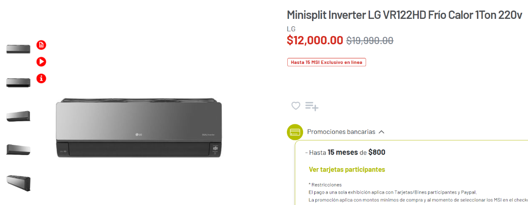Click the Promociones bancarias heading
This screenshot has height=205, width=528.
341,132
